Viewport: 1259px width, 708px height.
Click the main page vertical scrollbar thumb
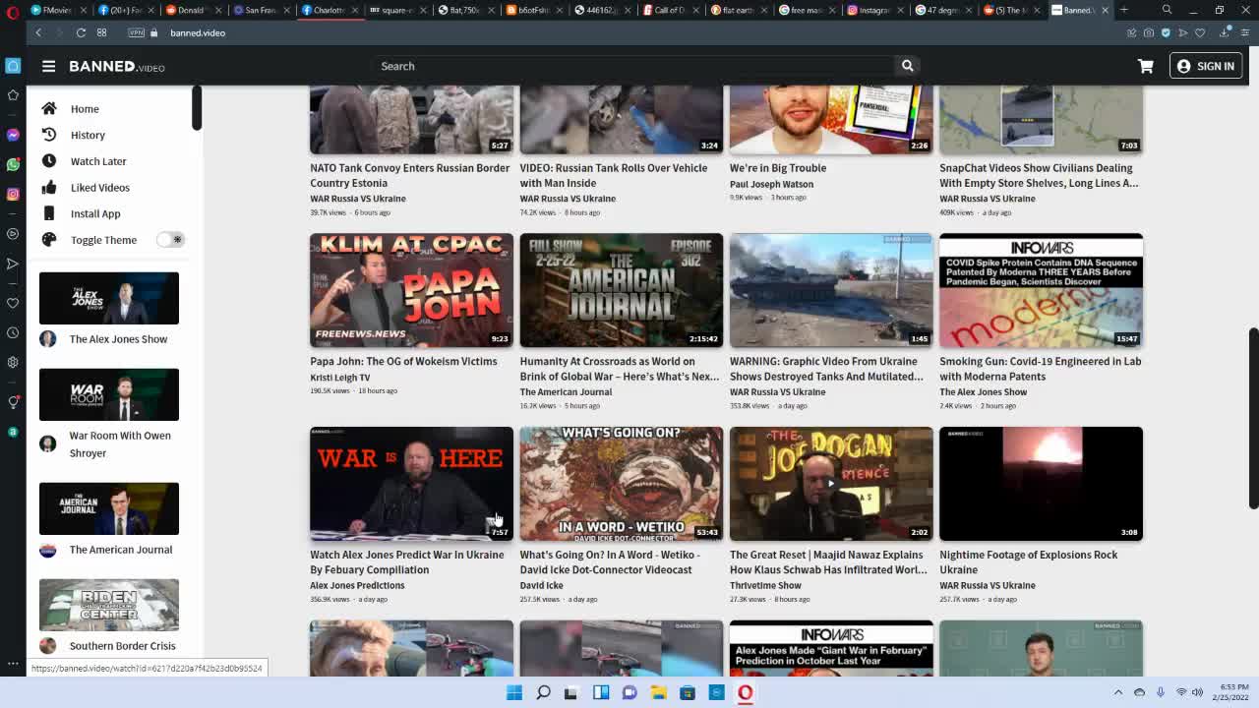tap(1253, 419)
